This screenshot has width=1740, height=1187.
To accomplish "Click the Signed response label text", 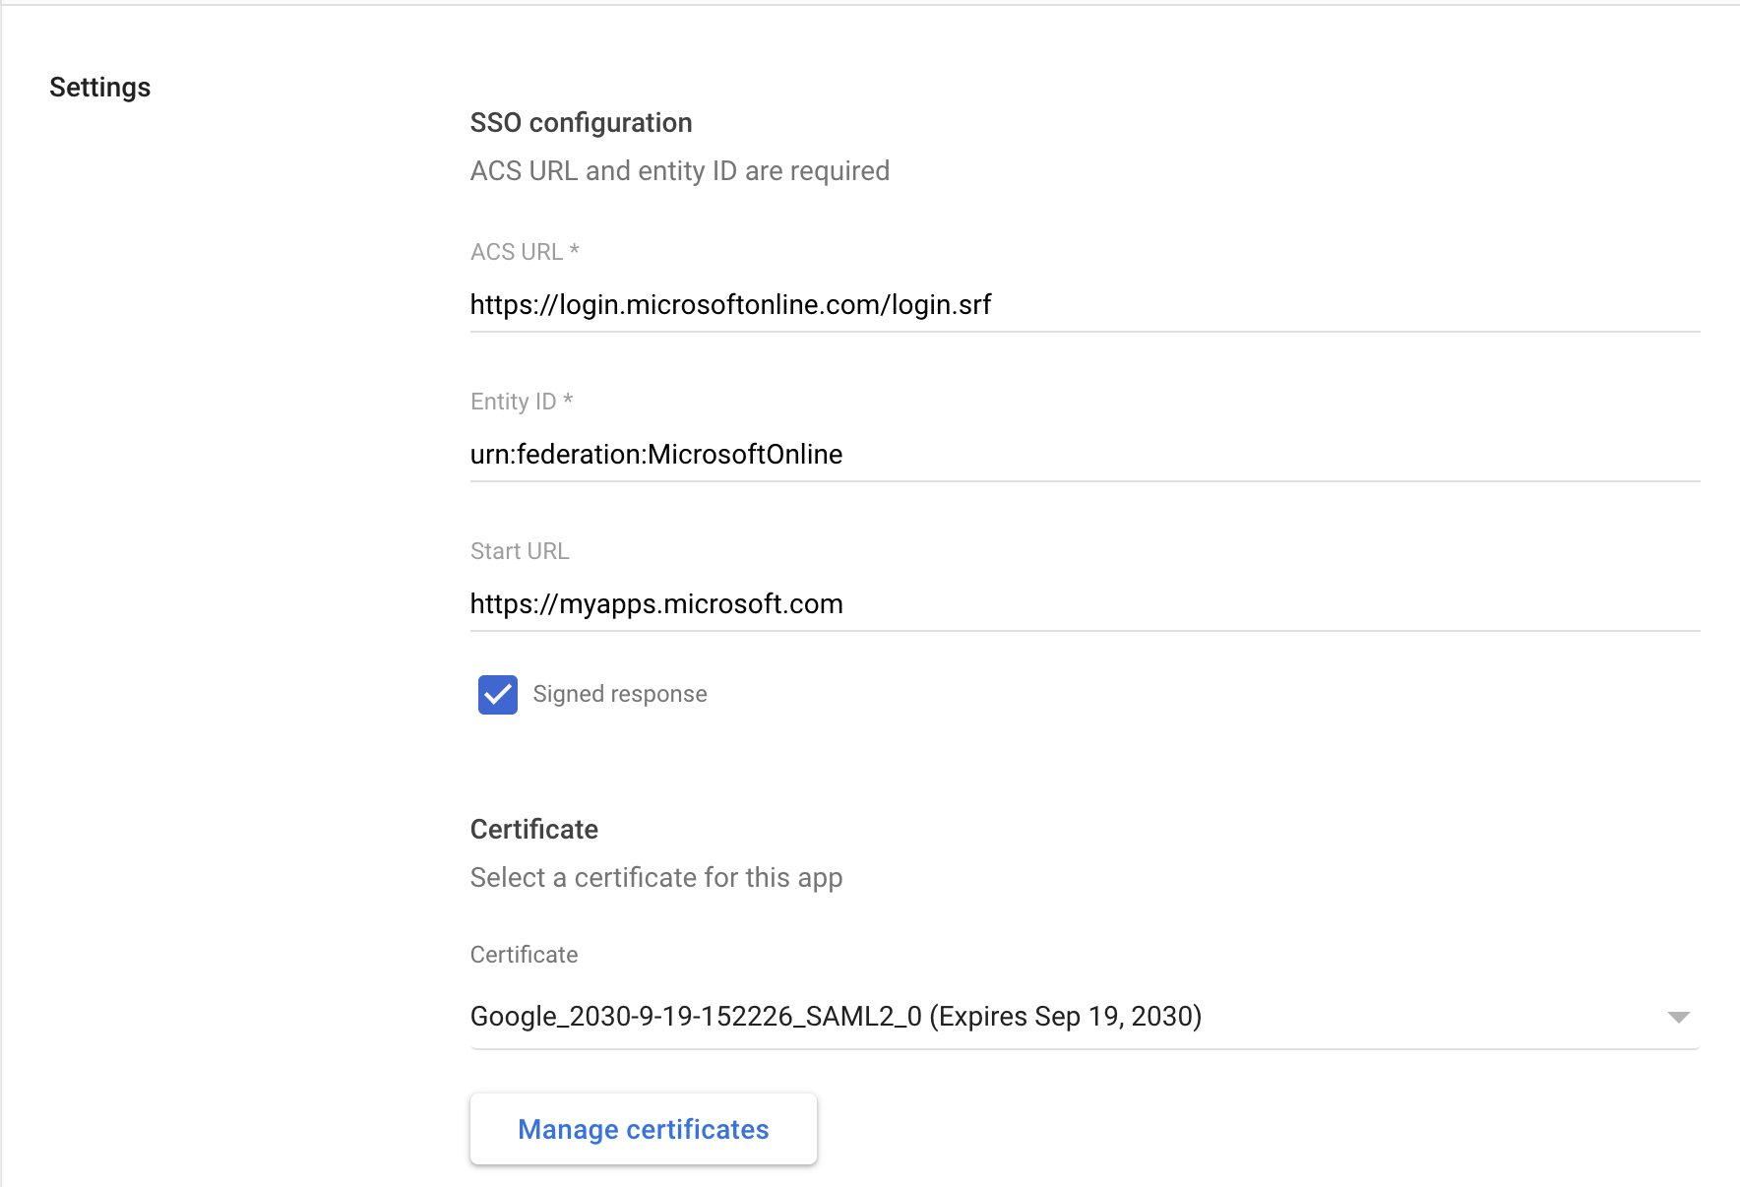I will click(x=620, y=695).
